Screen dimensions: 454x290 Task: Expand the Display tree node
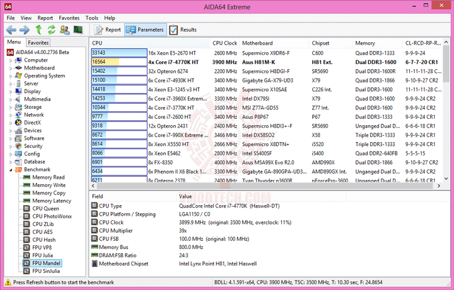11,92
